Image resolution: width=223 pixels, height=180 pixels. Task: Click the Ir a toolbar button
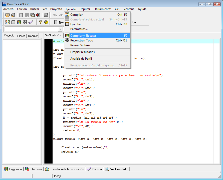[134, 22]
